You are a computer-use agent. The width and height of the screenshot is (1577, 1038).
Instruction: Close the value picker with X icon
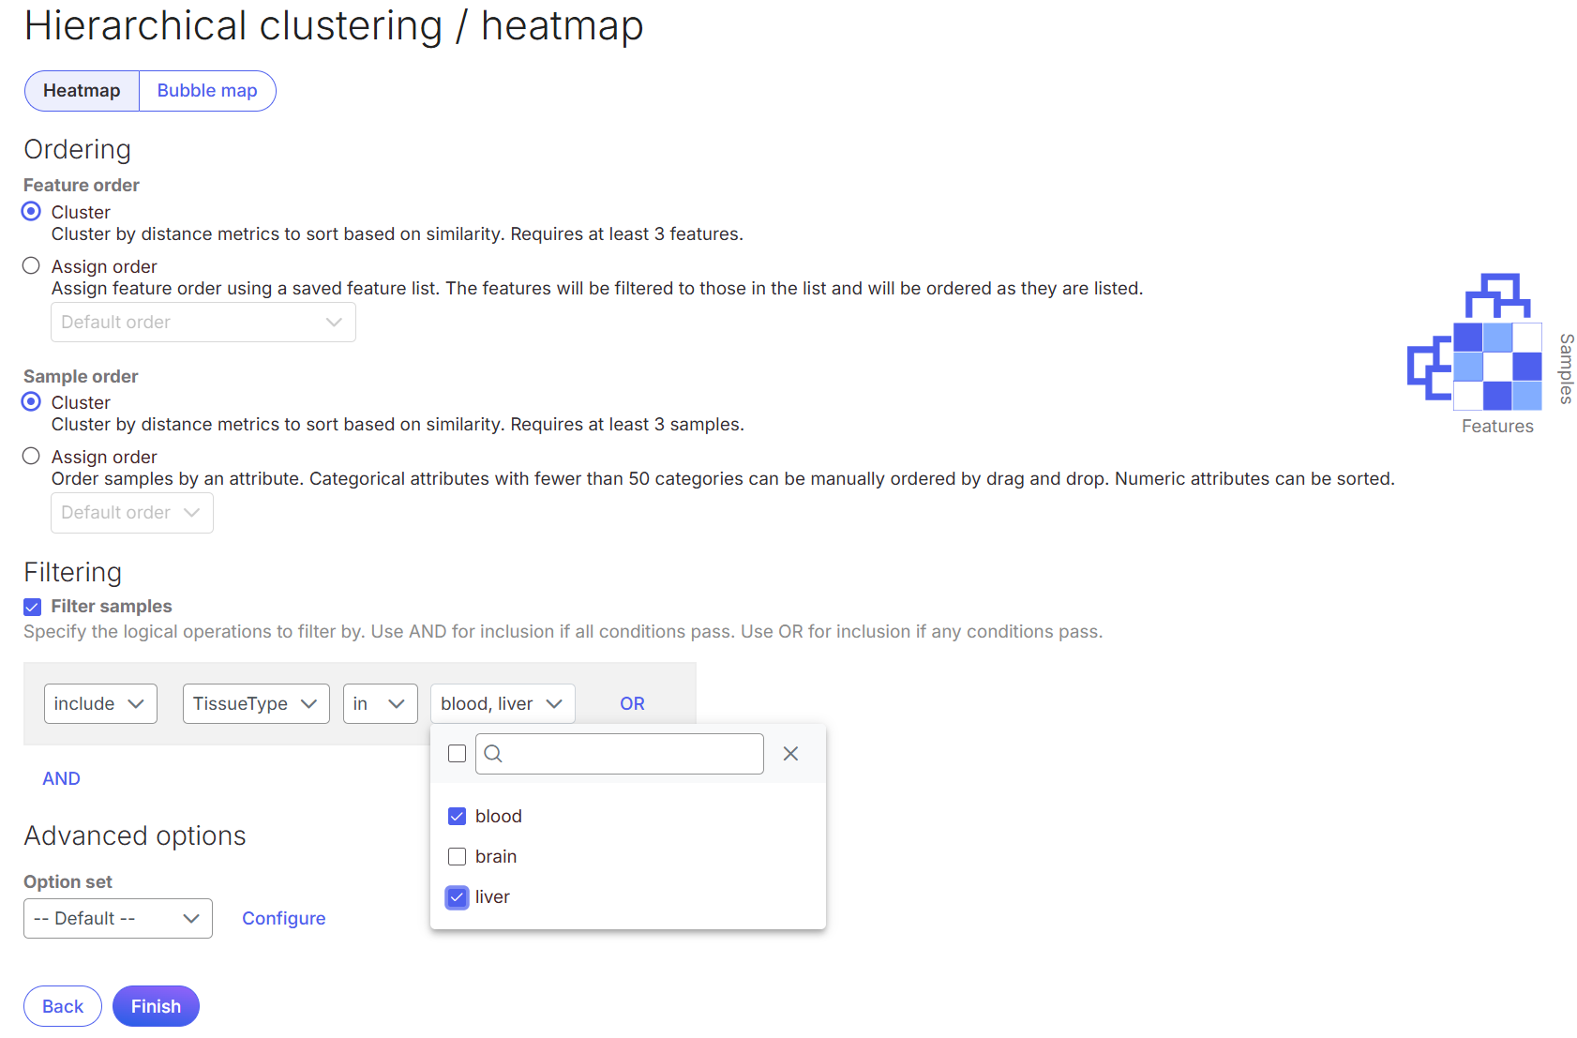(x=790, y=754)
